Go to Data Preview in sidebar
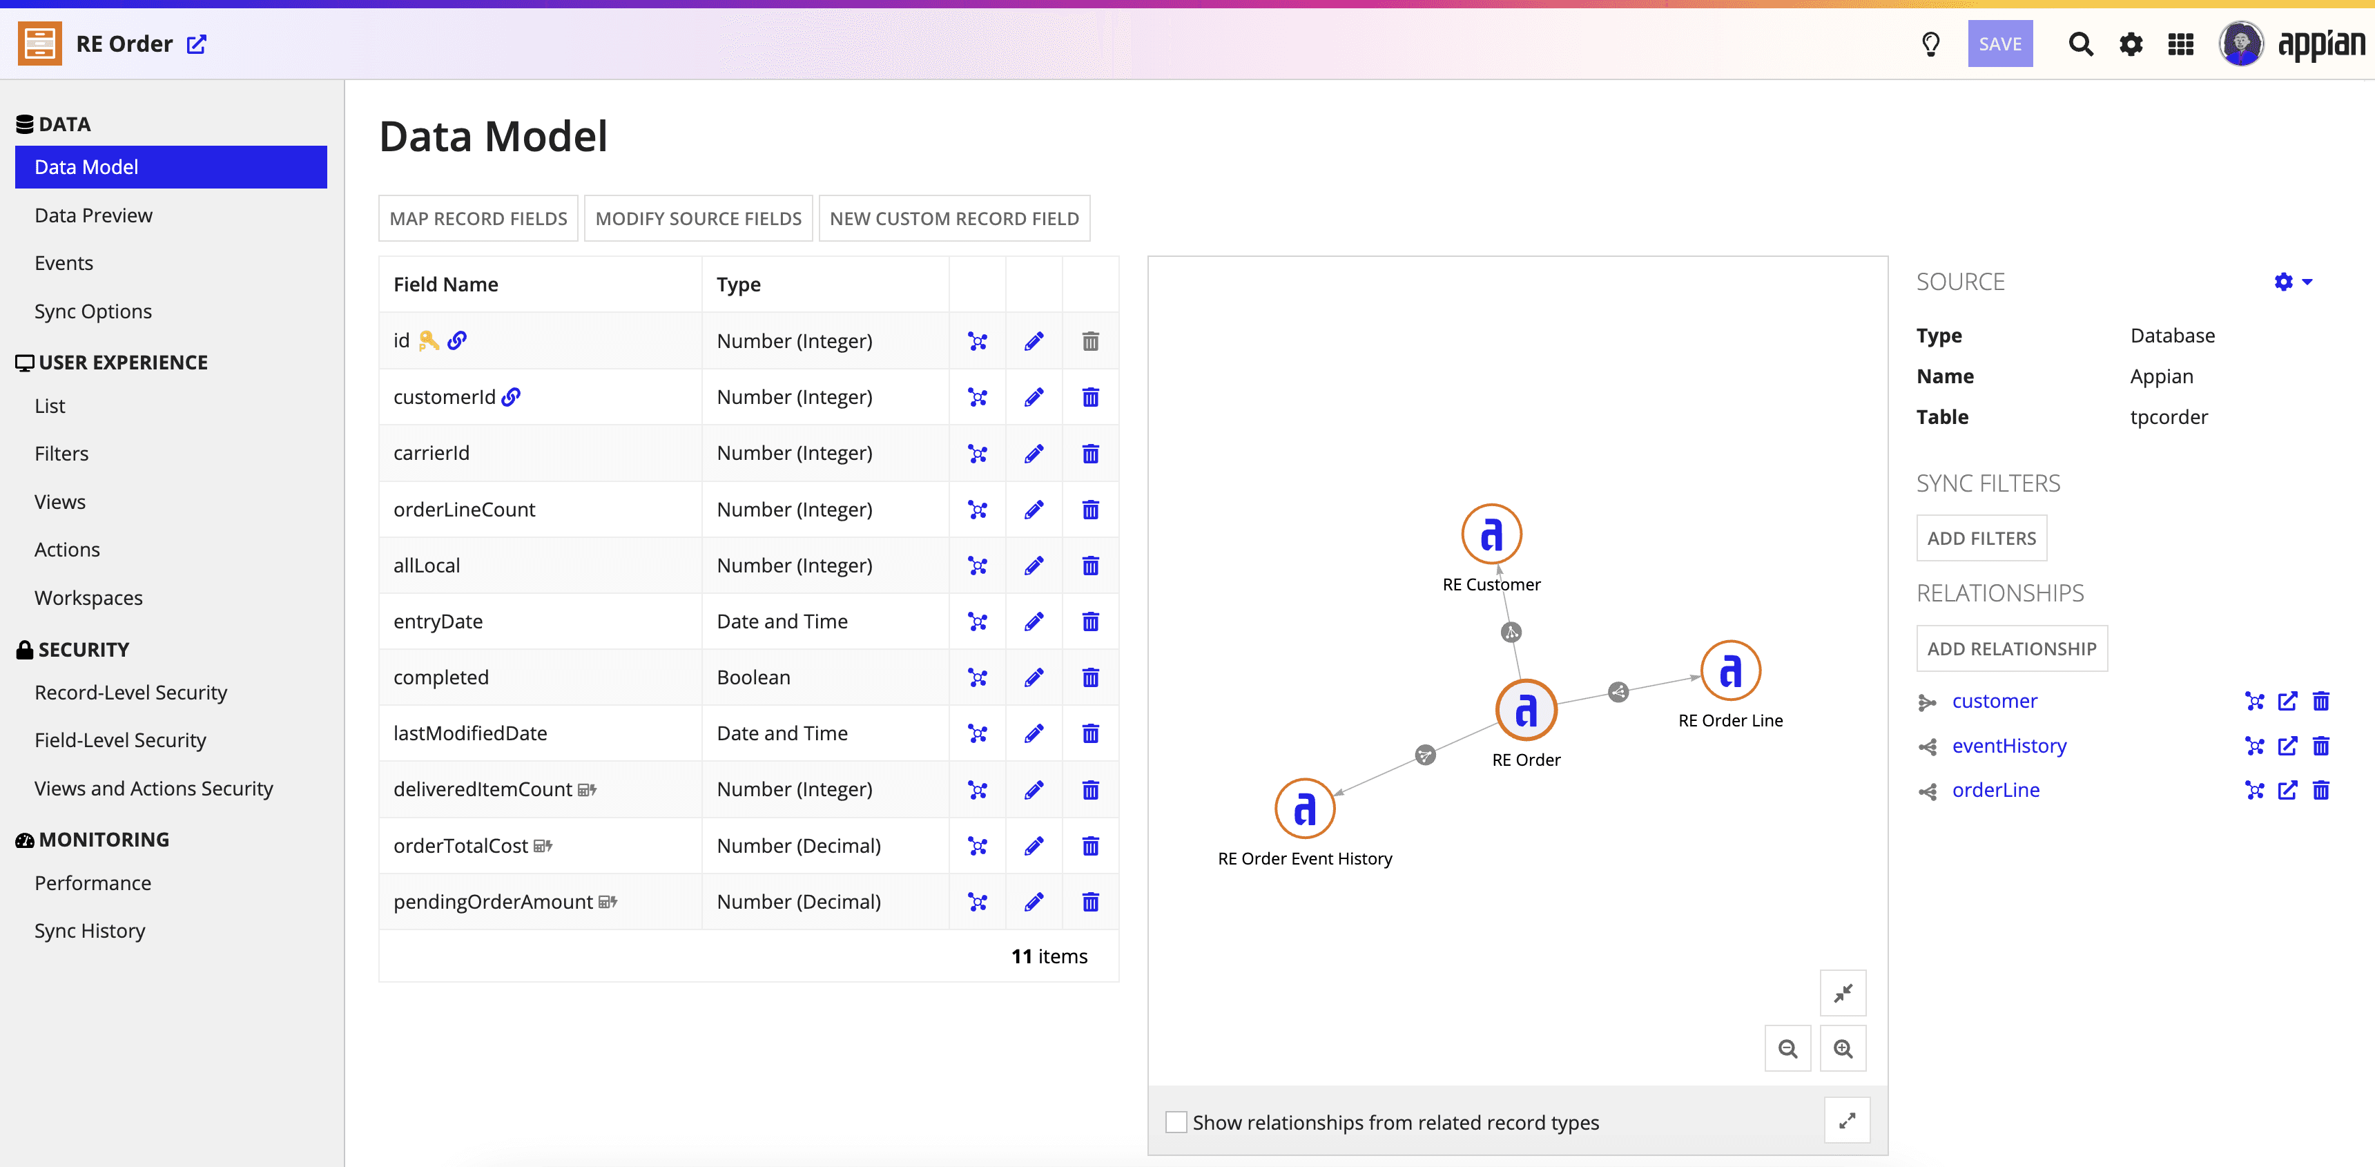 (93, 215)
